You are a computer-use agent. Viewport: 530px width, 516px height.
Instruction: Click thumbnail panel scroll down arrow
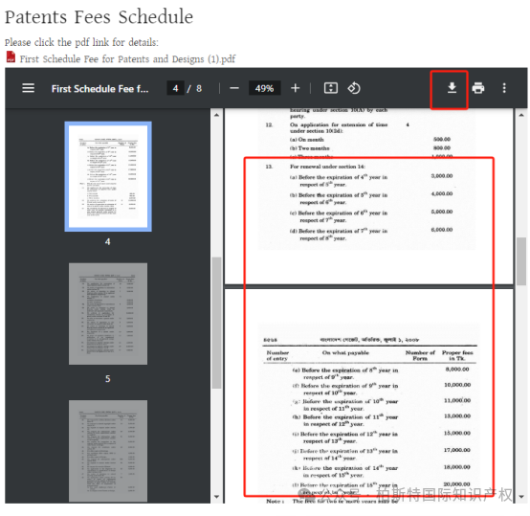coord(216,497)
